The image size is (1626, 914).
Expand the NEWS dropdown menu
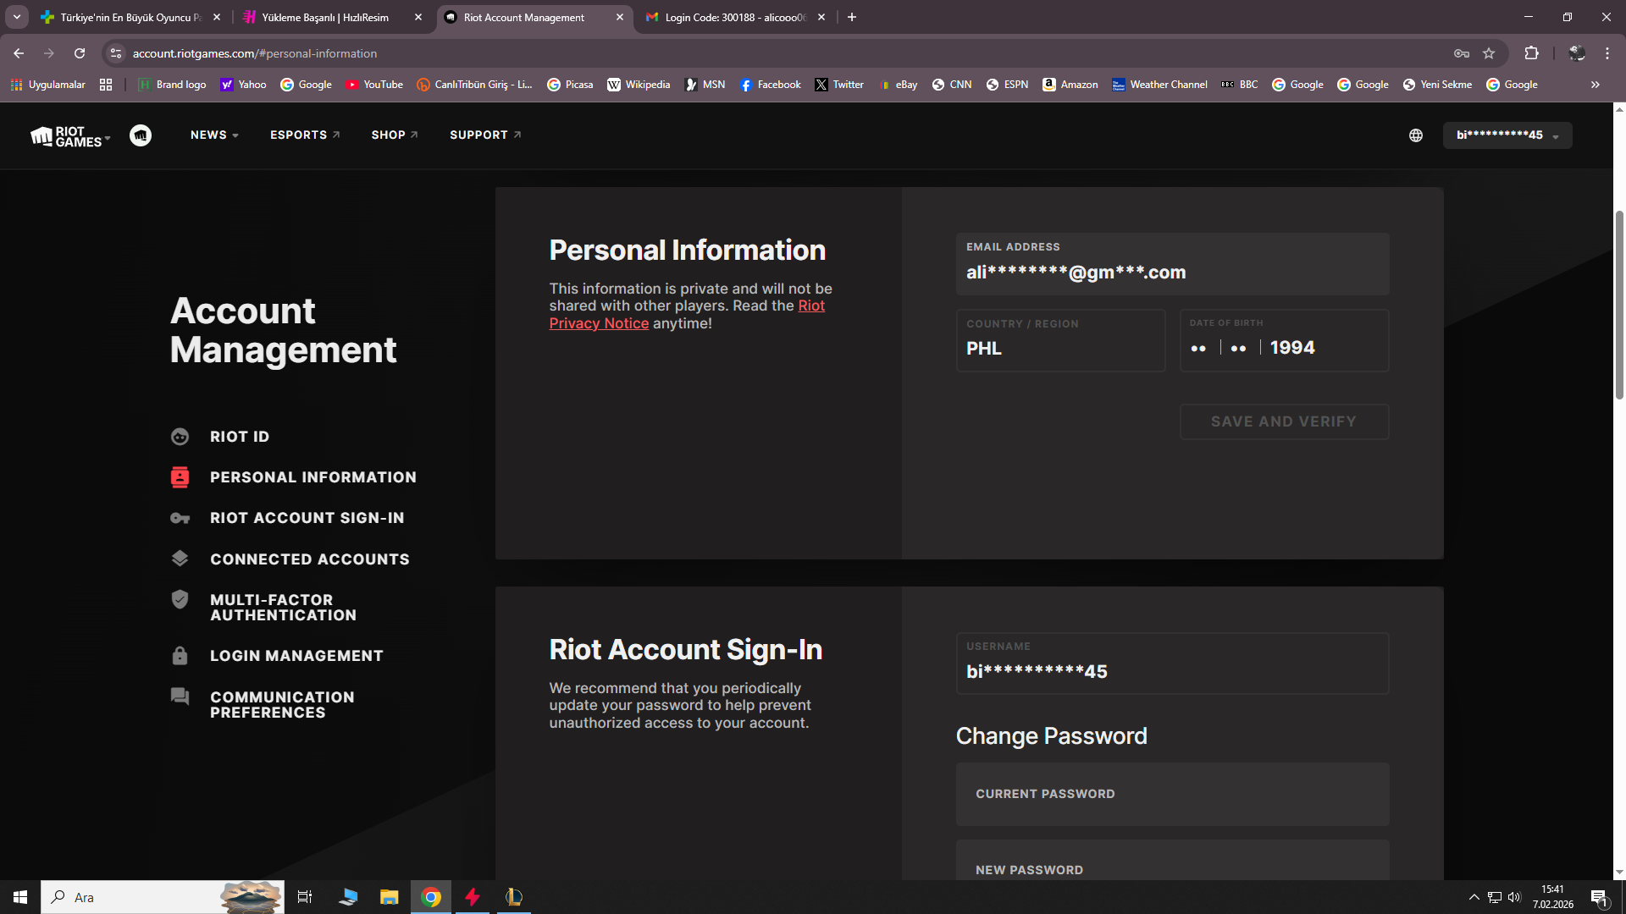214,135
